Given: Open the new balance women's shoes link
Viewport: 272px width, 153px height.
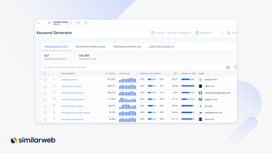Looking at the screenshot, I should tap(76, 113).
